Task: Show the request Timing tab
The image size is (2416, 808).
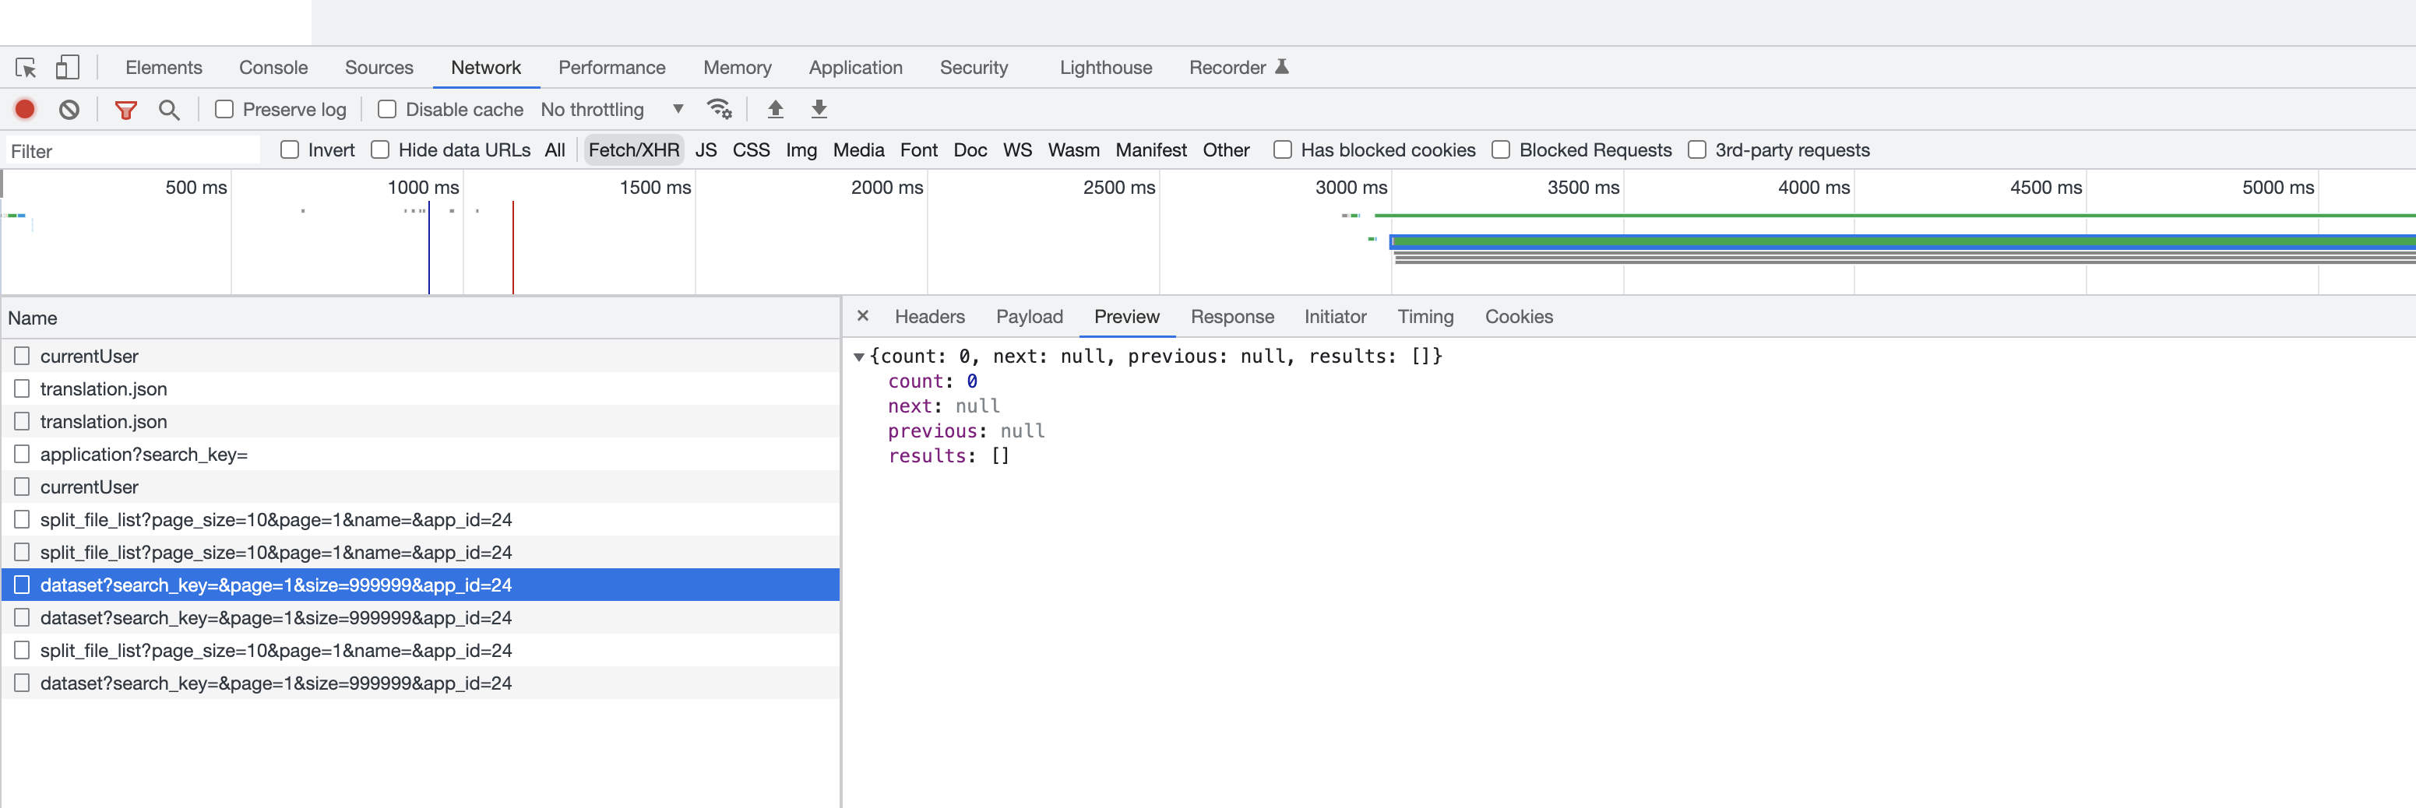Action: [x=1425, y=317]
